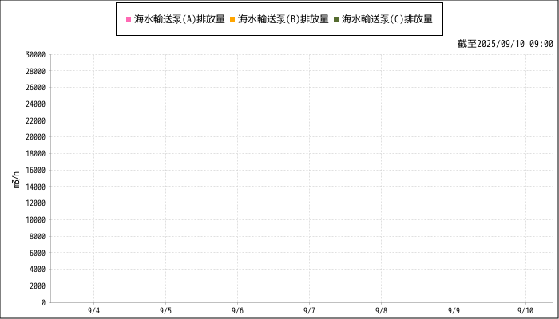This screenshot has width=559, height=319.
Task: Click the 6000 y-axis value
Action: pos(38,253)
